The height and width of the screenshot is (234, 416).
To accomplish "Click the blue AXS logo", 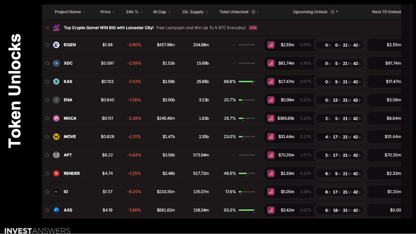I will [56, 210].
